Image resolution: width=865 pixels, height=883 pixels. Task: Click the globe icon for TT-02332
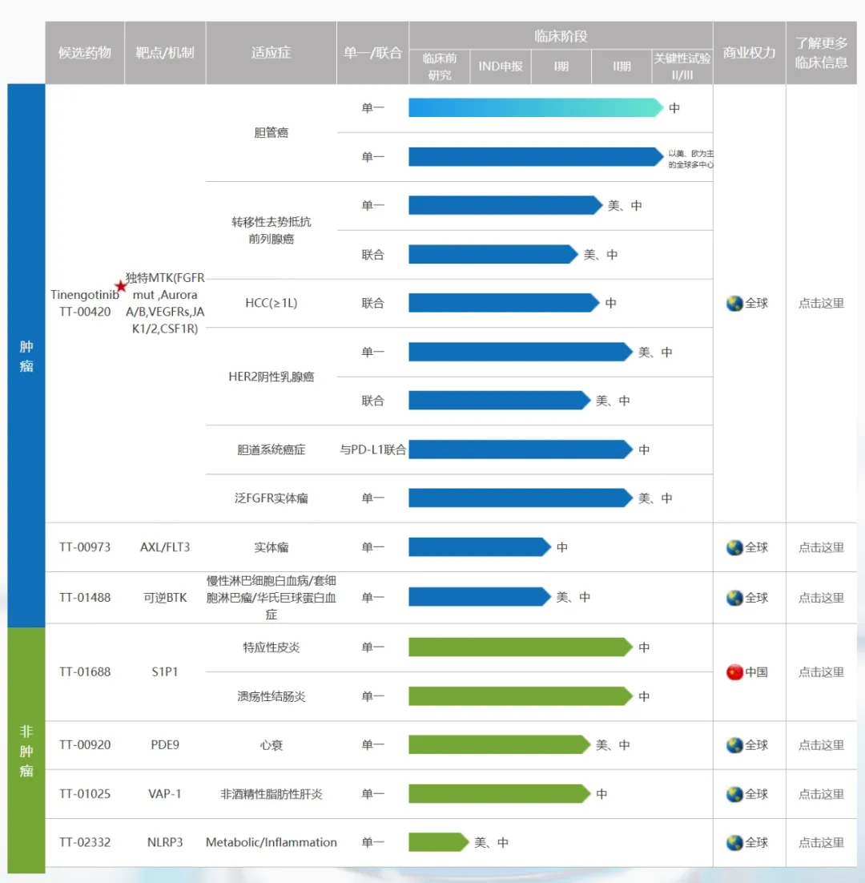pyautogui.click(x=734, y=843)
